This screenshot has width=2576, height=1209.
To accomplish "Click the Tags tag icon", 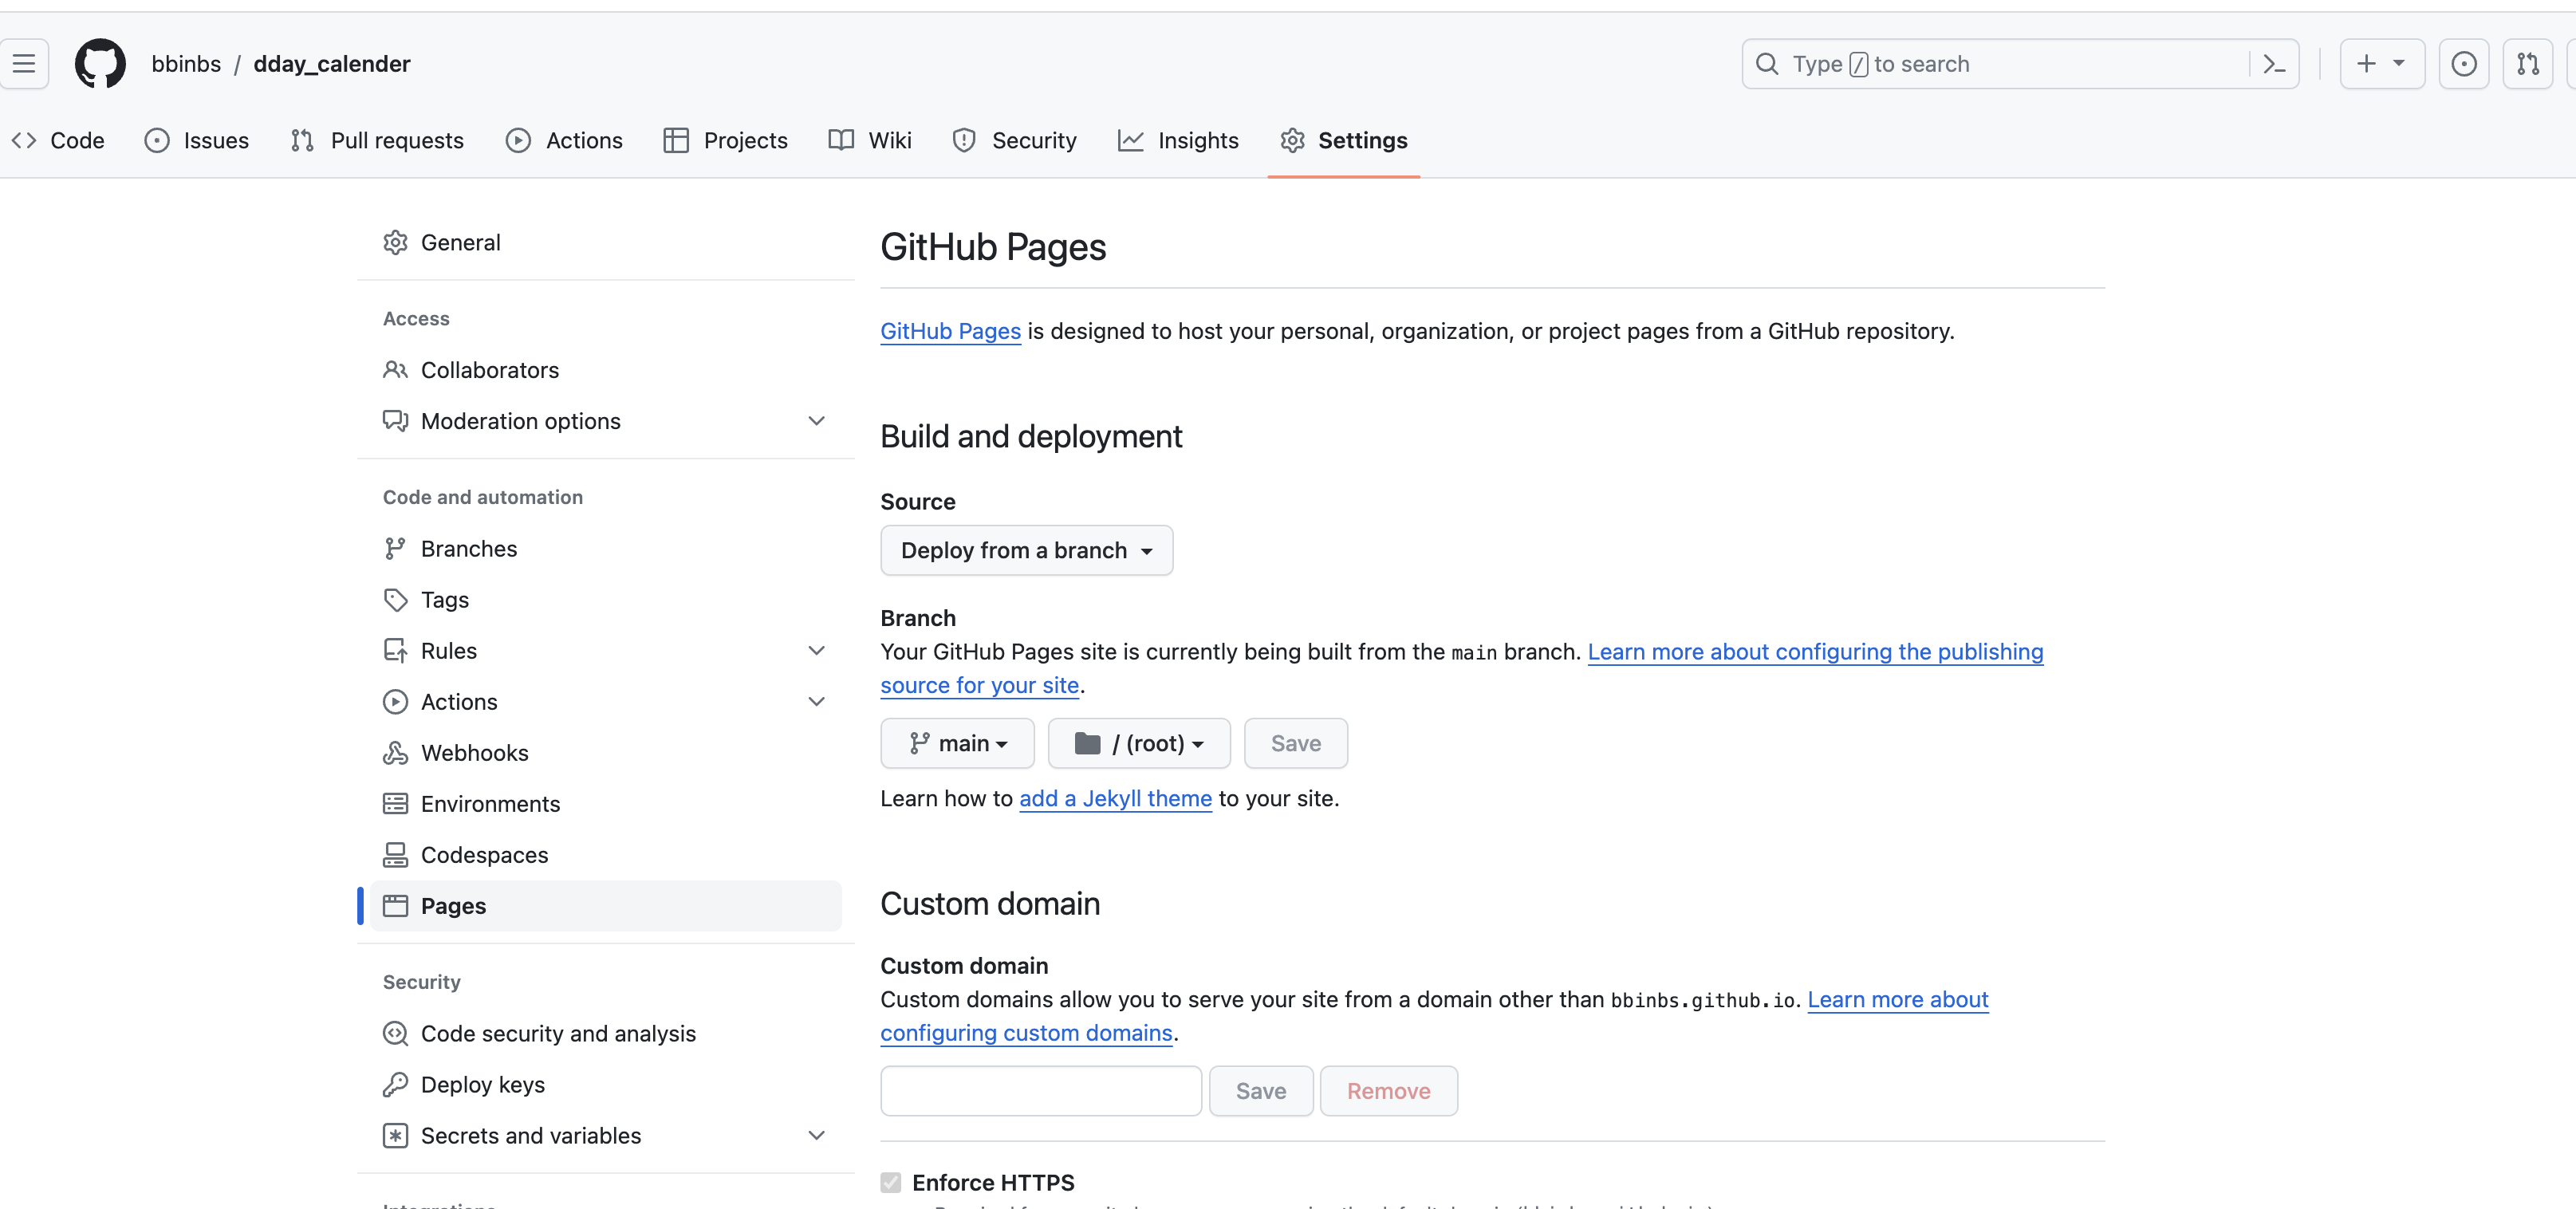I will 395,600.
